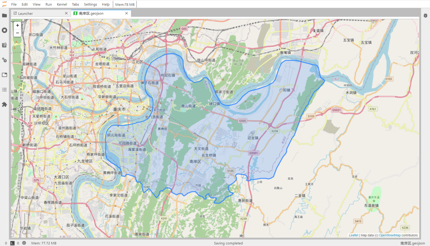Click the 木洞镇 label on map
This screenshot has width=430, height=246.
pos(351,93)
